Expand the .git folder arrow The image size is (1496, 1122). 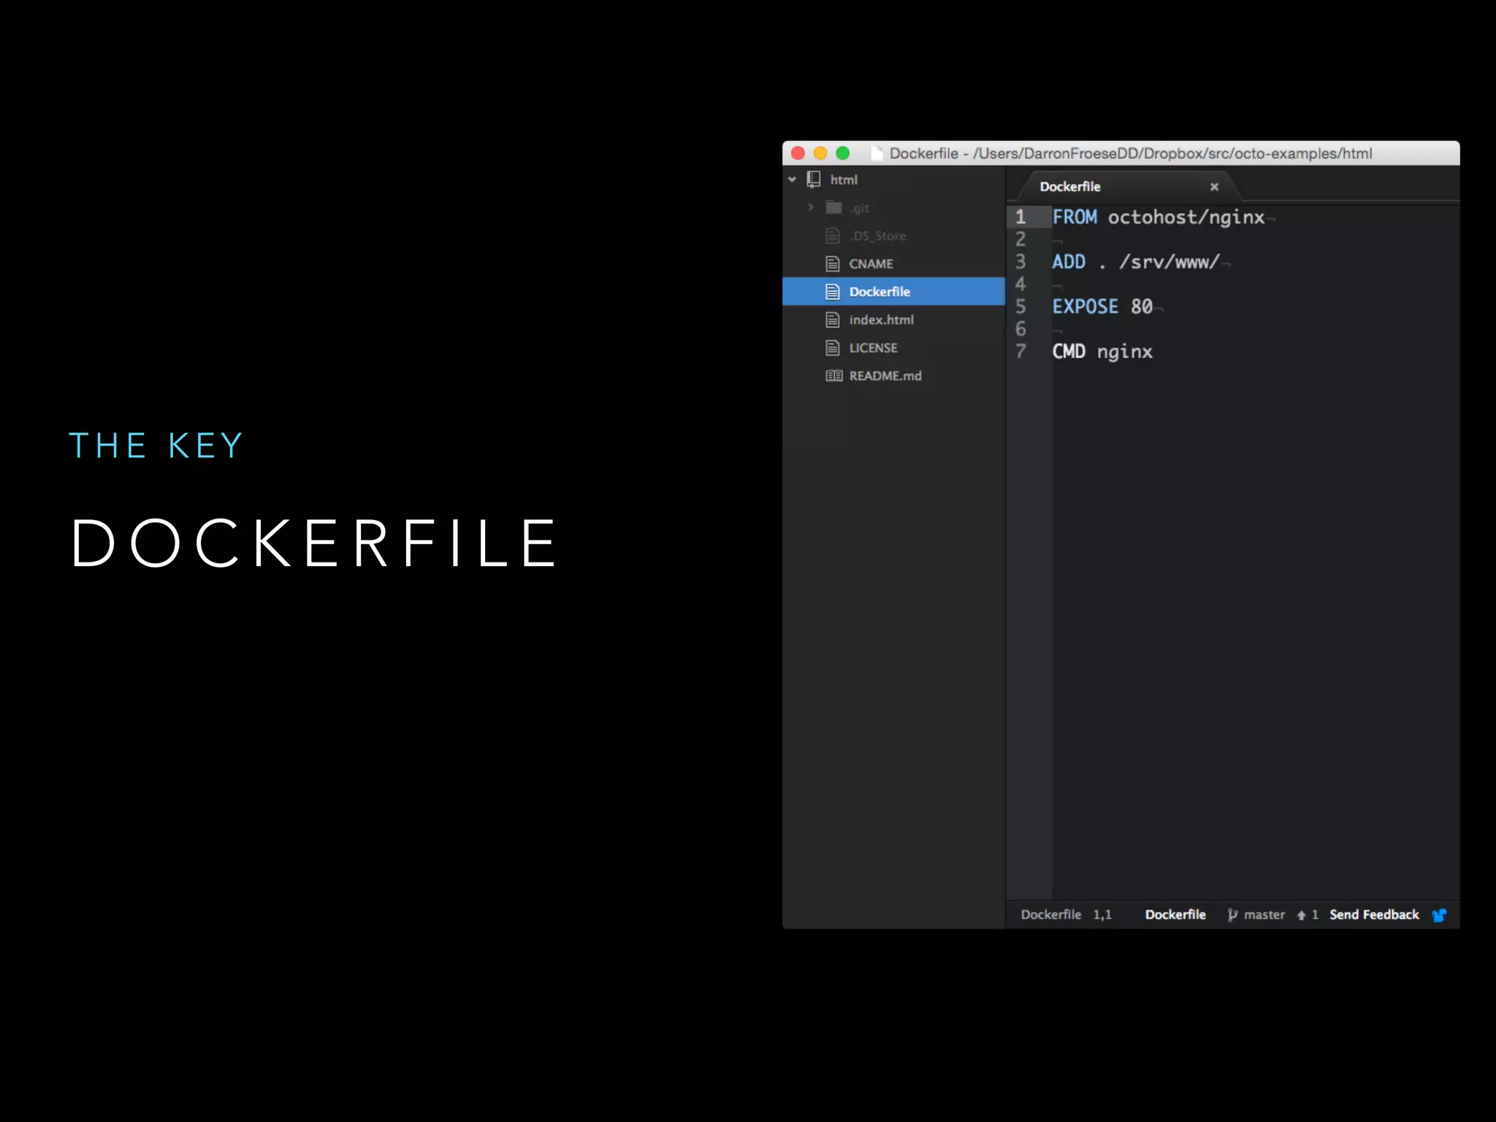(810, 207)
